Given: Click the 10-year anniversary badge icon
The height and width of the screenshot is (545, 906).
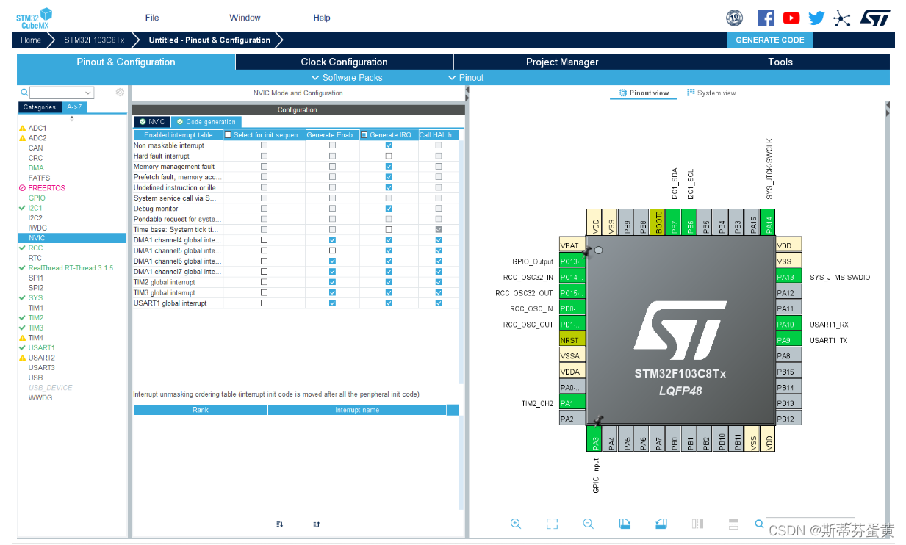Looking at the screenshot, I should click(734, 18).
